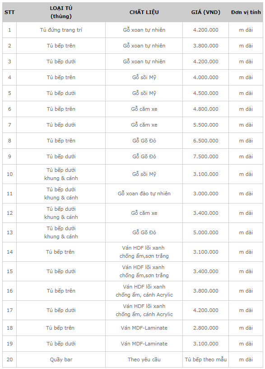Image resolution: width=265 pixels, height=369 pixels.
Task: Click the Đơn vị tính column header
Action: pyautogui.click(x=246, y=12)
